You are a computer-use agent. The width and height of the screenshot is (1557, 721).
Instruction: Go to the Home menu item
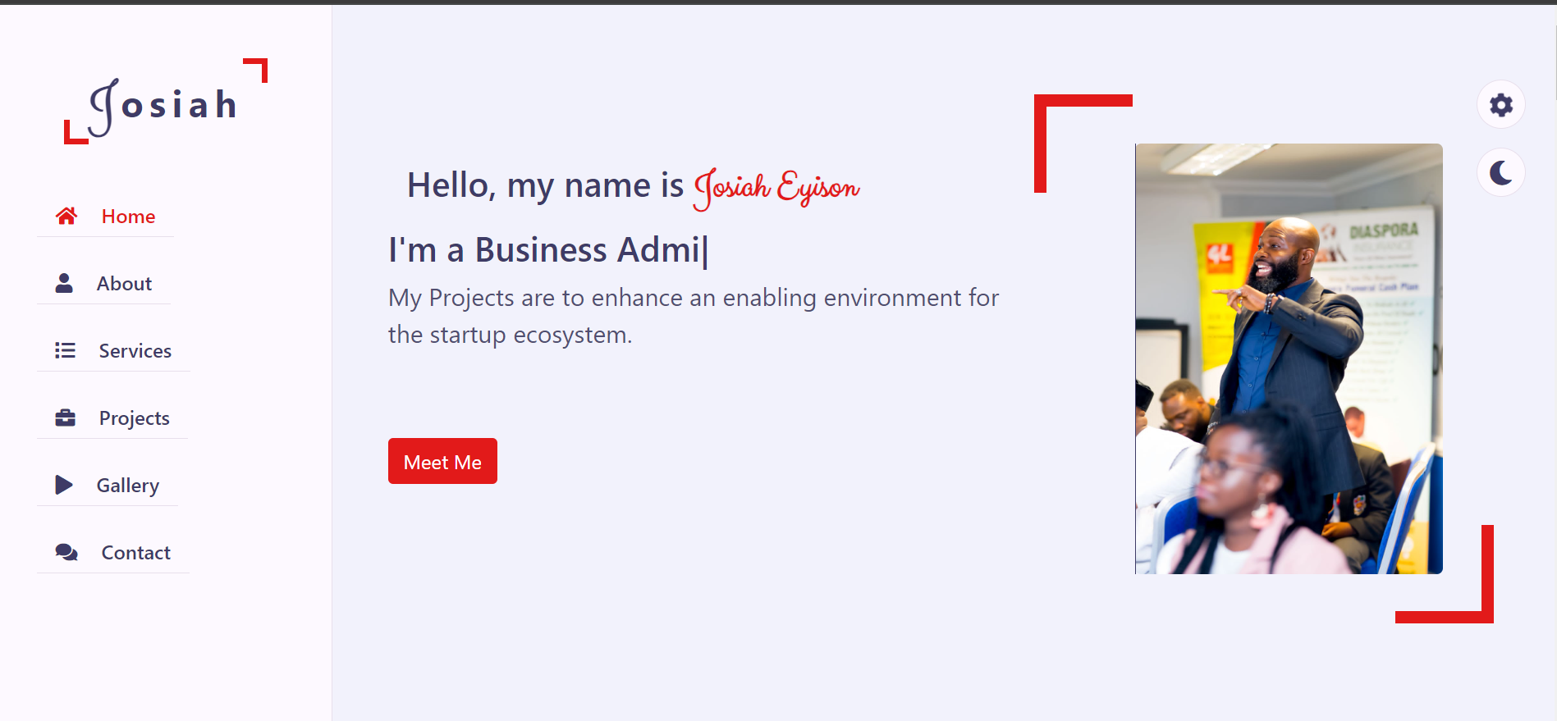105,217
